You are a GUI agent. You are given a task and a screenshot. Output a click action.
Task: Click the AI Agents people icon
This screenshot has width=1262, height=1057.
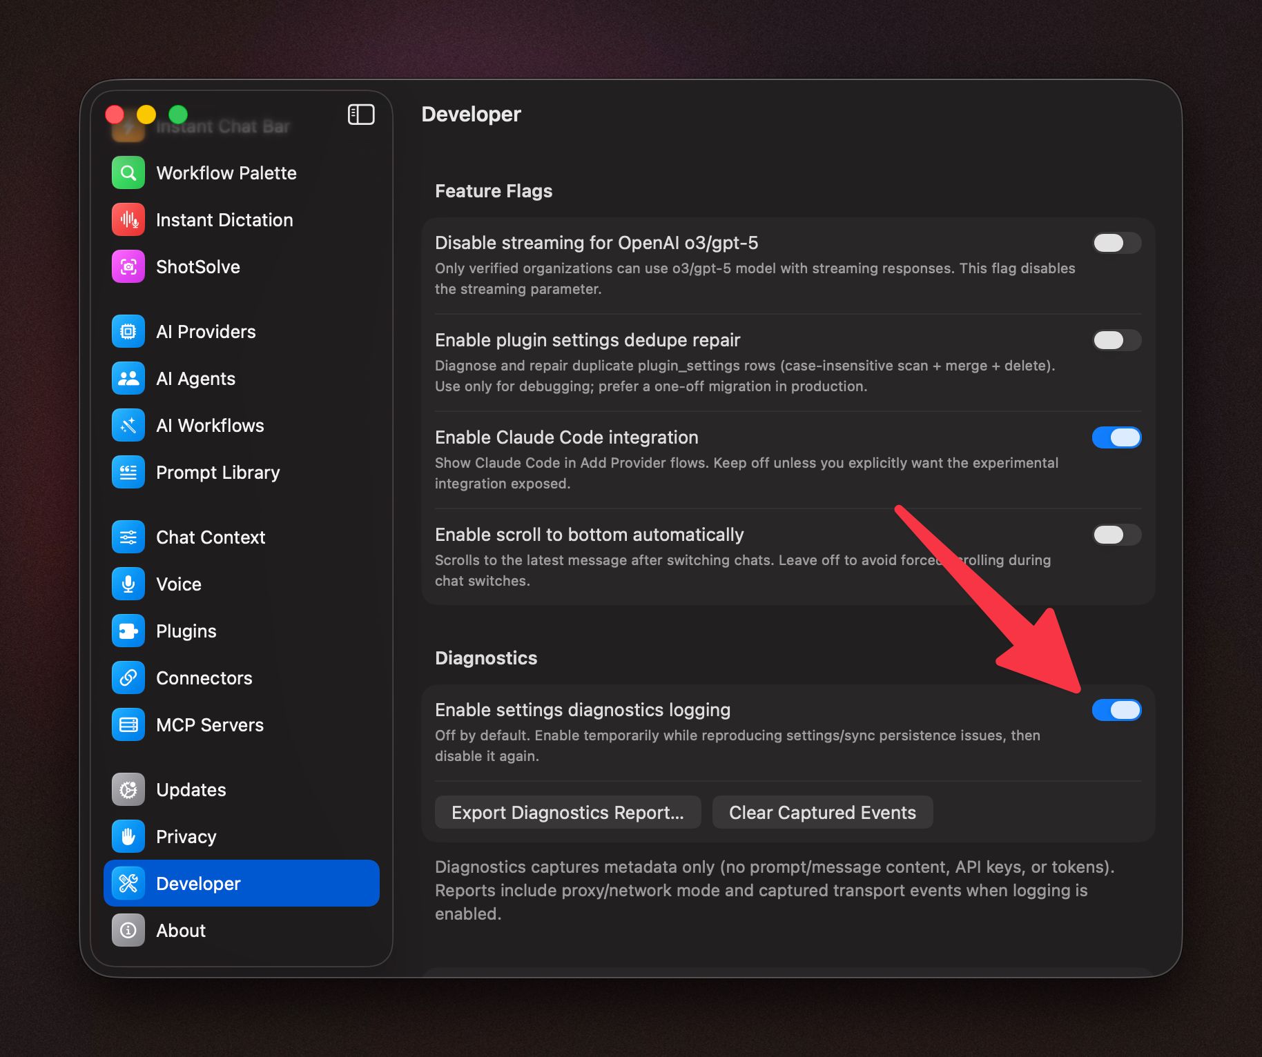point(128,378)
